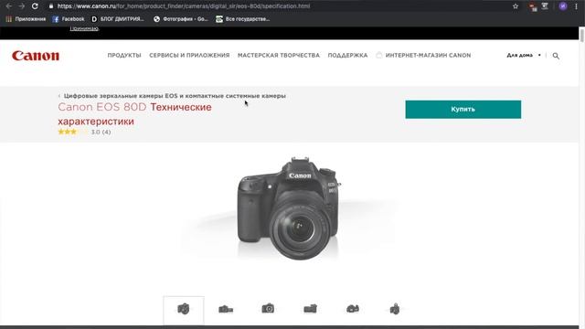
Task: Click the browser forward arrow
Action: click(x=22, y=6)
